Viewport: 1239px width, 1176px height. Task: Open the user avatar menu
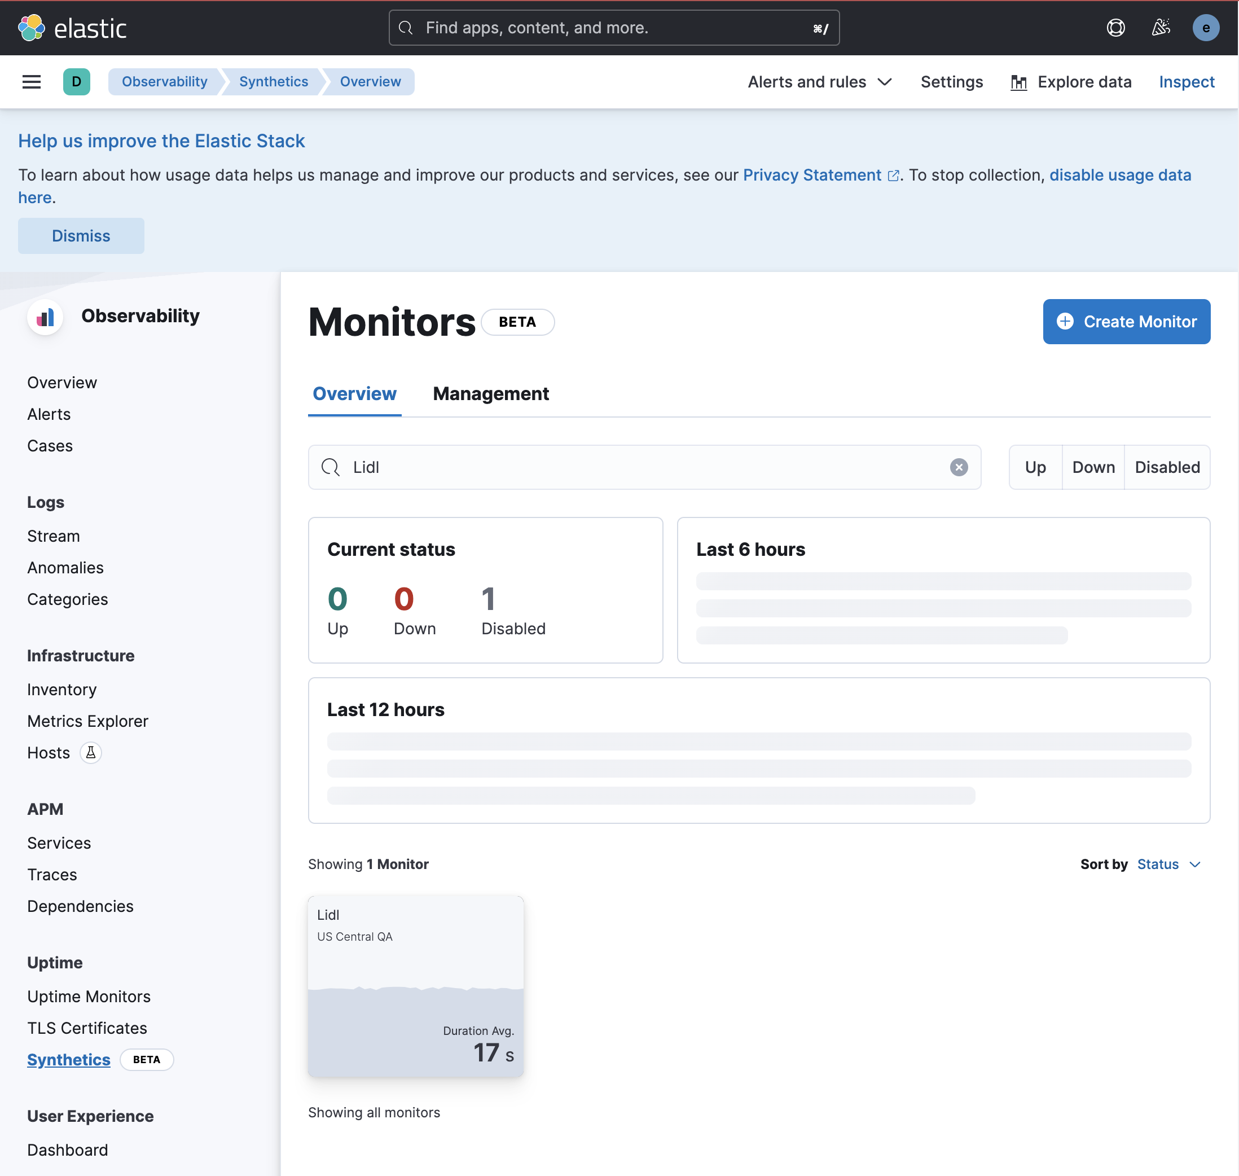click(x=1206, y=28)
